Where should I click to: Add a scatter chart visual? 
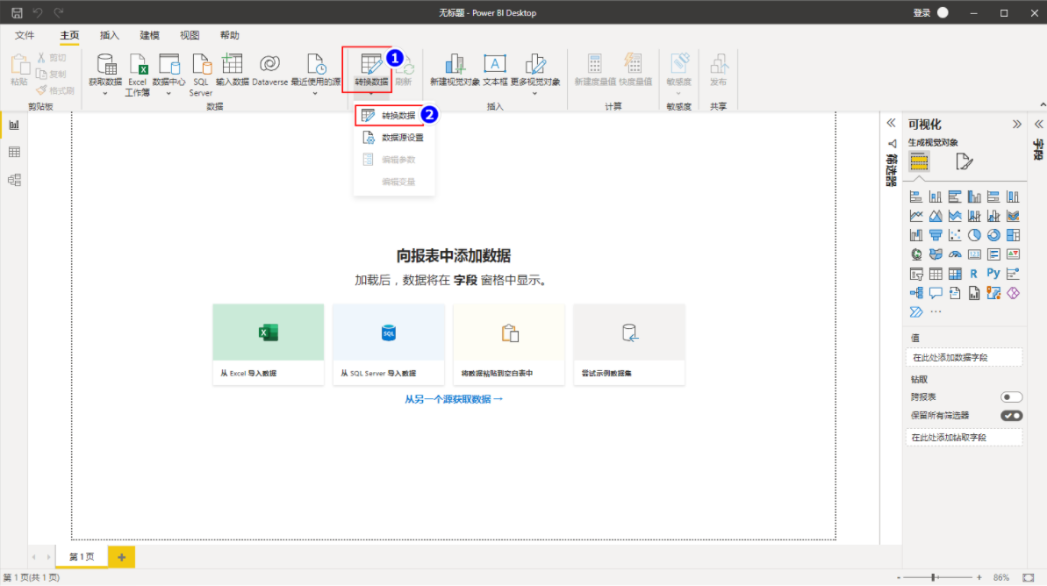pyautogui.click(x=955, y=236)
